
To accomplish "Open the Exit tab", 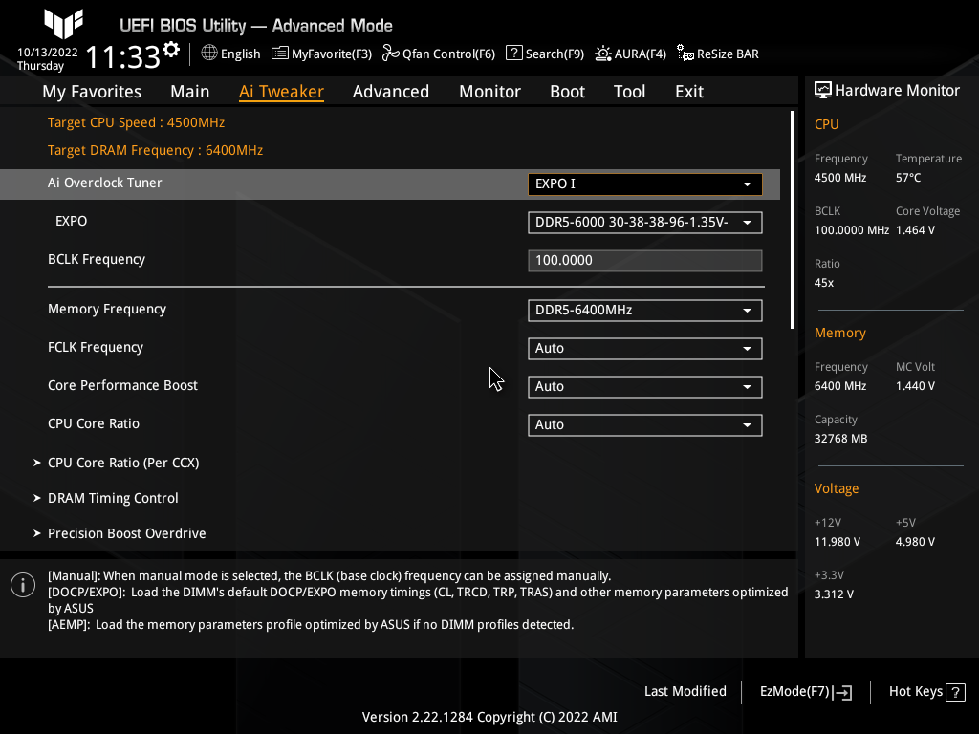I will [x=689, y=92].
